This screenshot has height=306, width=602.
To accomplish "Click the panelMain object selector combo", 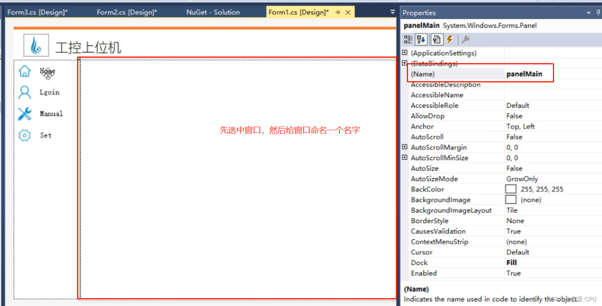I will 501,25.
